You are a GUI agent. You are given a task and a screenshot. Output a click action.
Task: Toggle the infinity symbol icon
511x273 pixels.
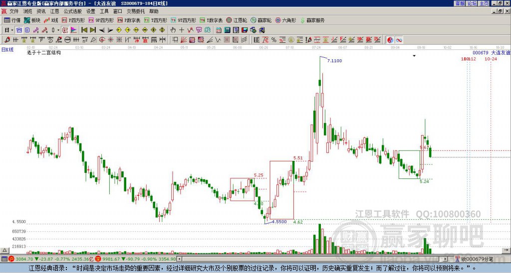[399, 40]
